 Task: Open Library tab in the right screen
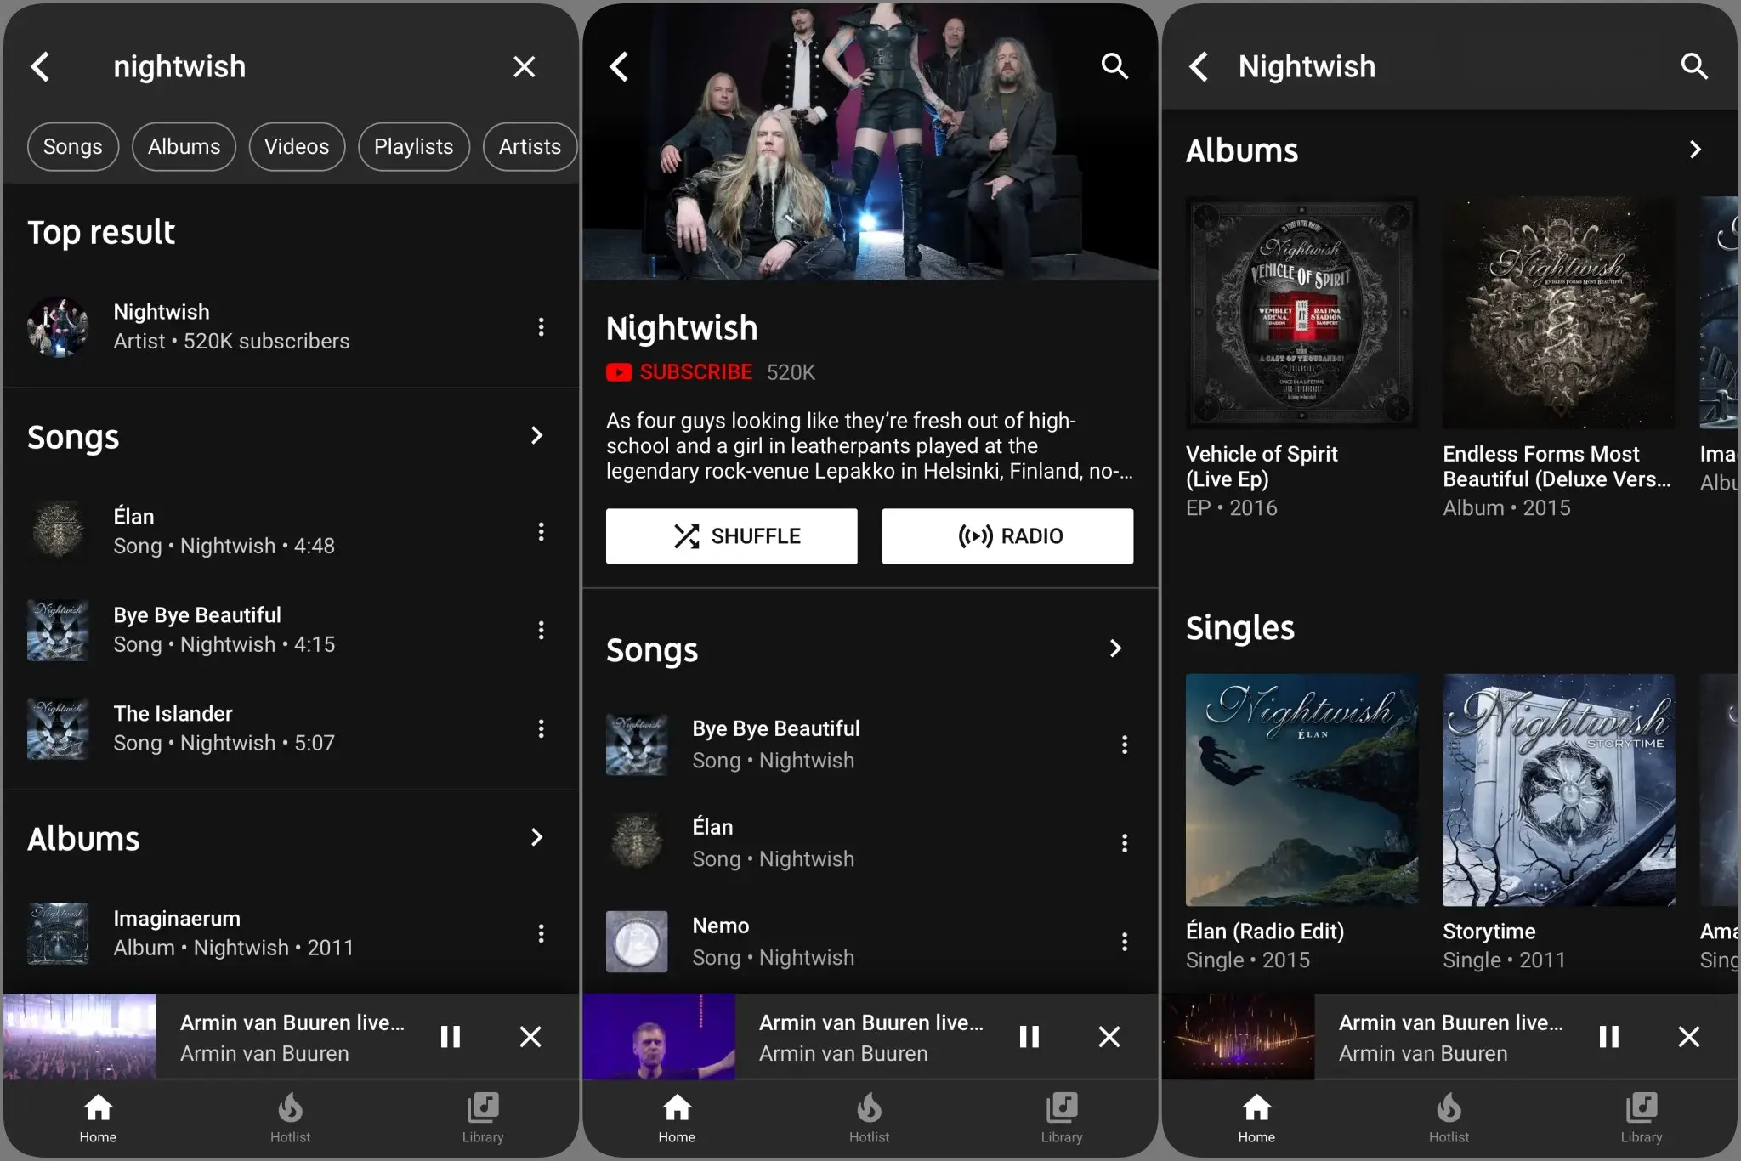[x=1641, y=1119]
